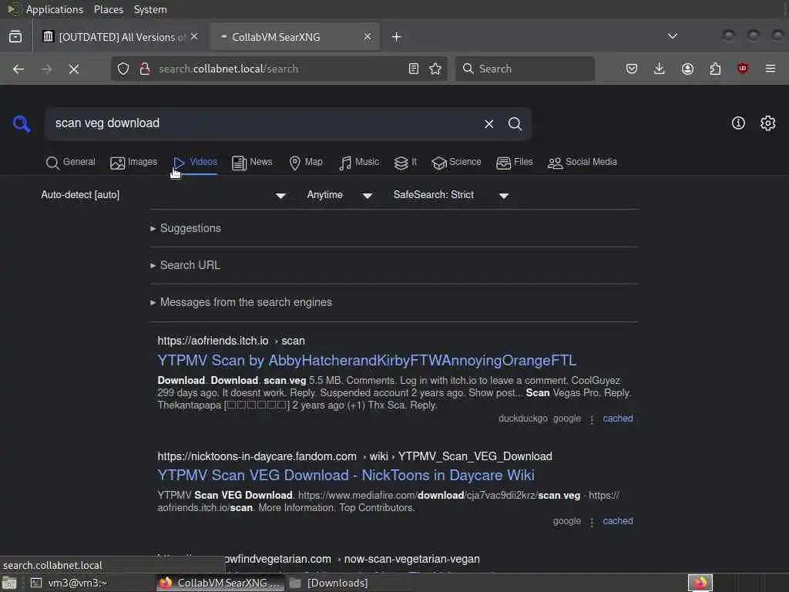Close the CollabVM SearXNG tab

[368, 37]
